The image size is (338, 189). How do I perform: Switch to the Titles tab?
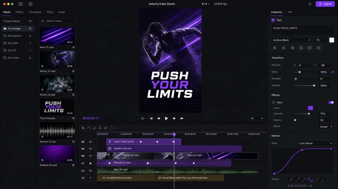[x=50, y=12]
